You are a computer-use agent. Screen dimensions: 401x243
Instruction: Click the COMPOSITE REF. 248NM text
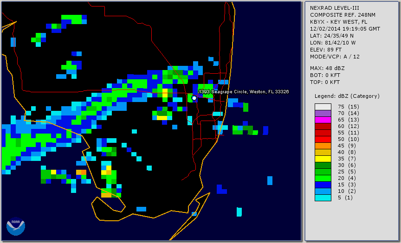pyautogui.click(x=343, y=15)
